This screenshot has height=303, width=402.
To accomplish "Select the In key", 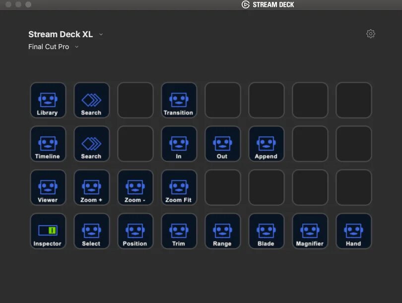I will [179, 144].
